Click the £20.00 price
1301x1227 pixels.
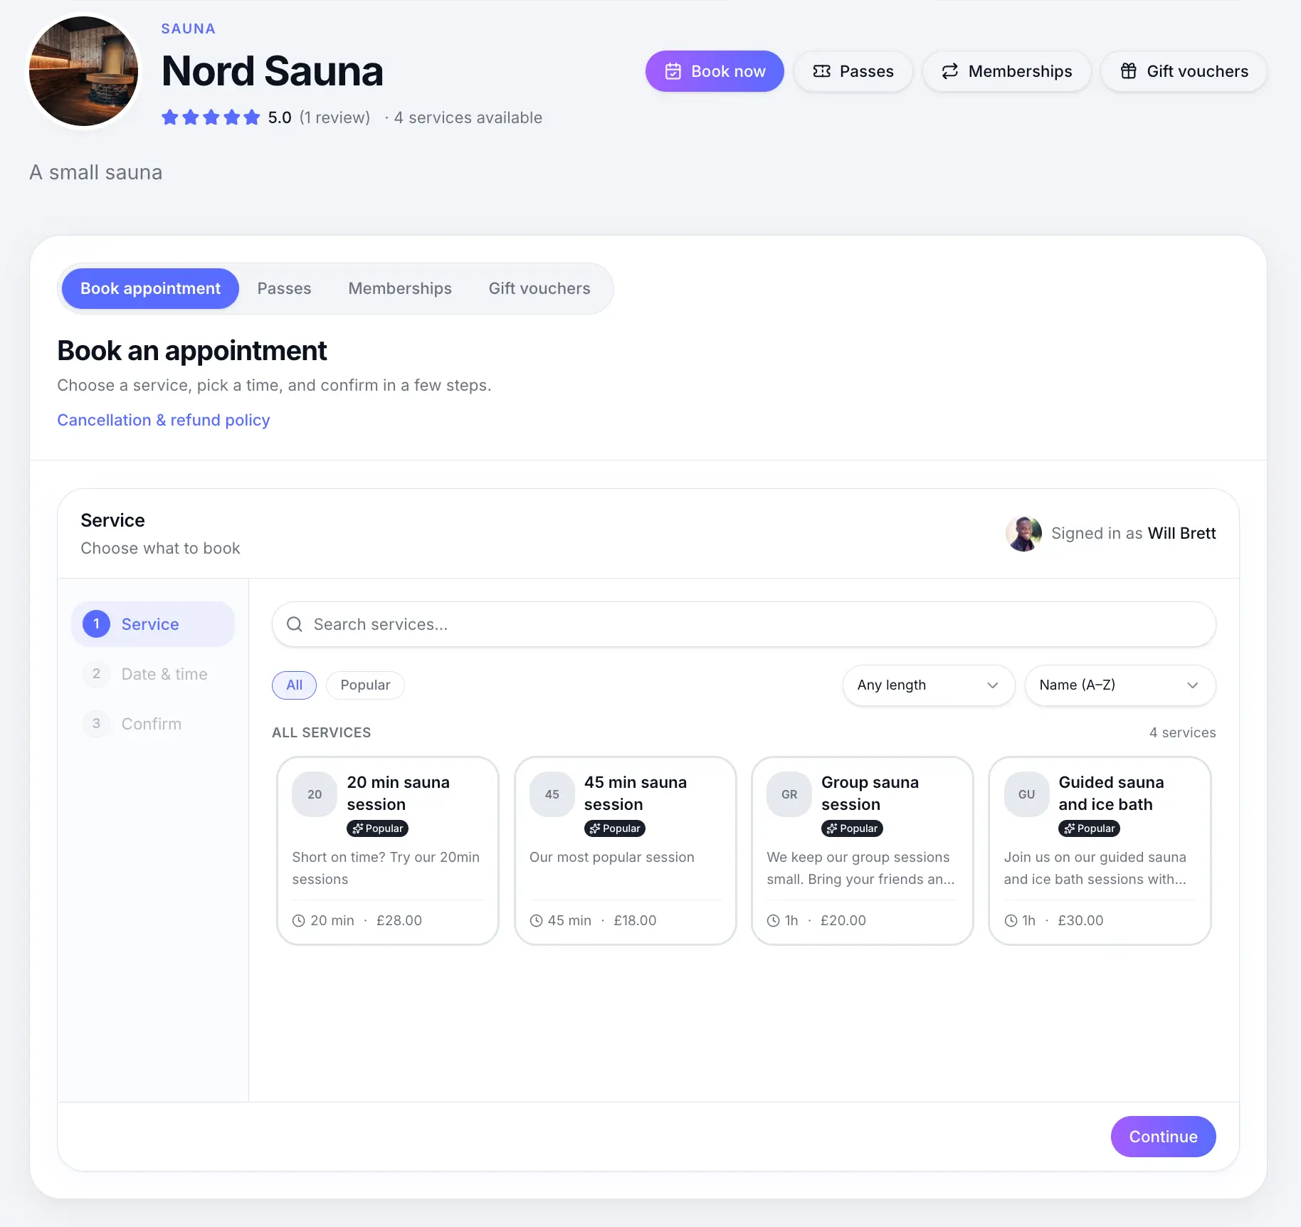843,920
